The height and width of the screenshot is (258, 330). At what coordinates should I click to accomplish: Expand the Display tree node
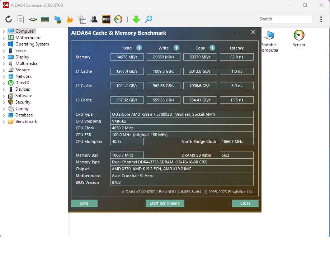click(4, 57)
